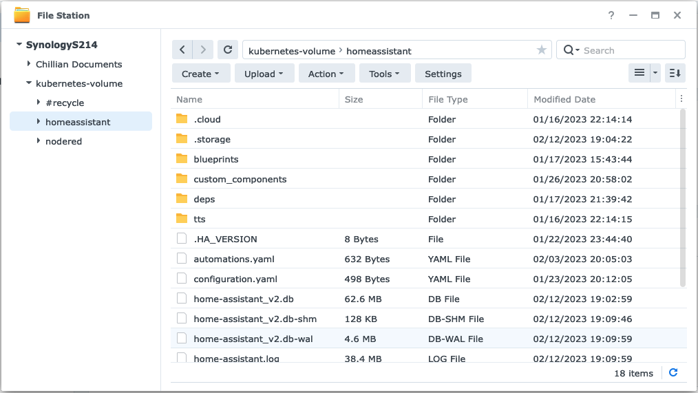Open the search options magnifier icon

[571, 50]
